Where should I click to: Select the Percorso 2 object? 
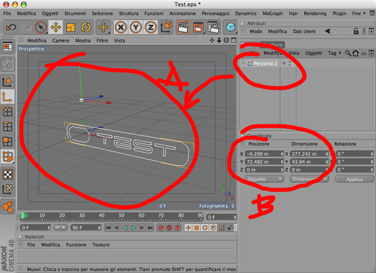coord(265,63)
